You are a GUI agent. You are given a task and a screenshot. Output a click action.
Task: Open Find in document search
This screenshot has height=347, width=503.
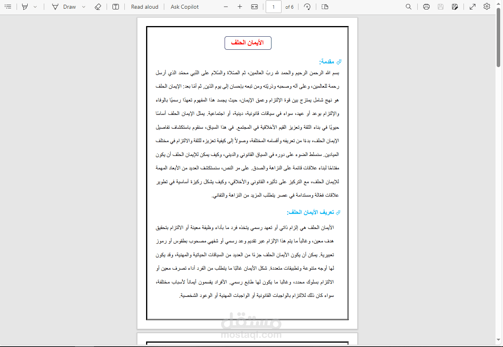(x=409, y=7)
